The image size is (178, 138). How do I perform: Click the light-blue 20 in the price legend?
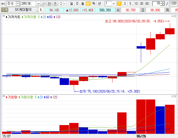pyautogui.click(x=44, y=17)
